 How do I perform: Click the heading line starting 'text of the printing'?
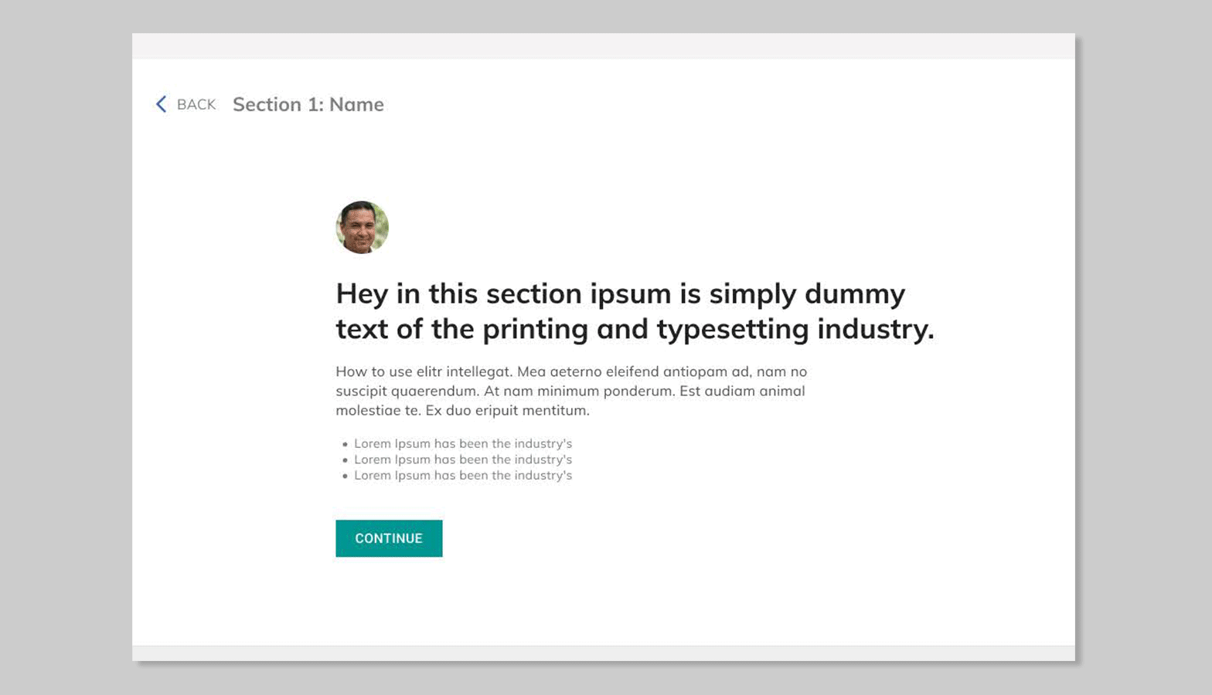[x=634, y=330]
